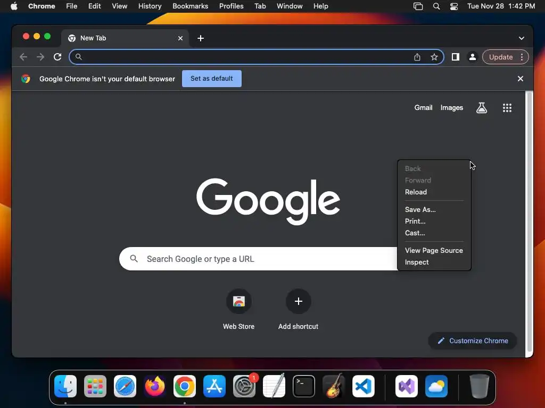Launch Firefox from the dock
The image size is (545, 408).
pos(155,386)
